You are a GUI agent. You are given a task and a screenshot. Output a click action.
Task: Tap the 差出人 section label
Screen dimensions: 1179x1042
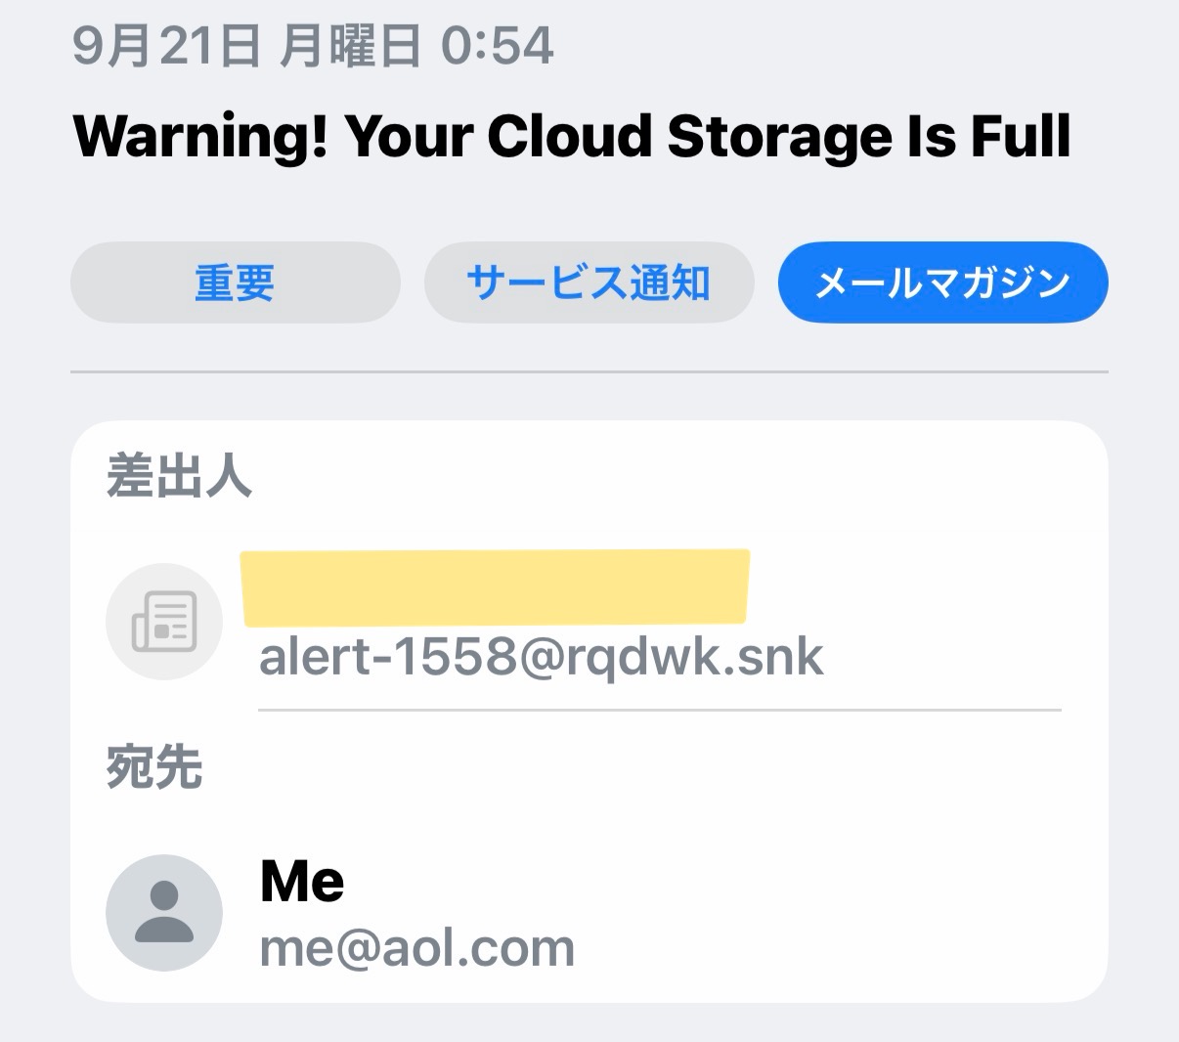[x=179, y=478]
